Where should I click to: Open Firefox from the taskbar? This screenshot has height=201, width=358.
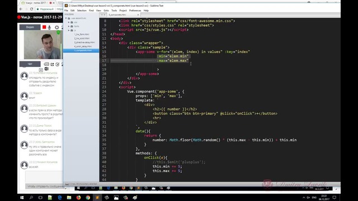(78, 198)
